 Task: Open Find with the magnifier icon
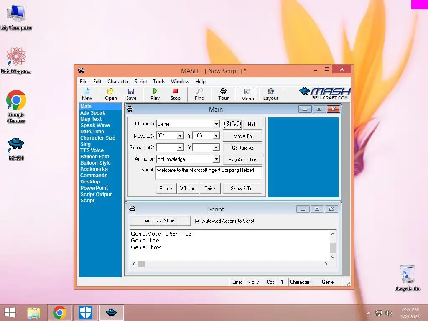click(199, 94)
